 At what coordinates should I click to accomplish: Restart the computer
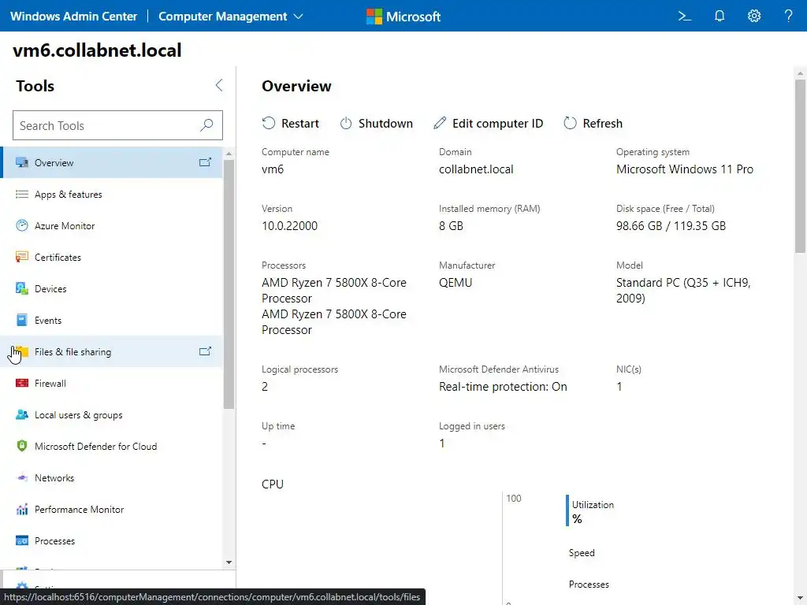click(x=290, y=124)
